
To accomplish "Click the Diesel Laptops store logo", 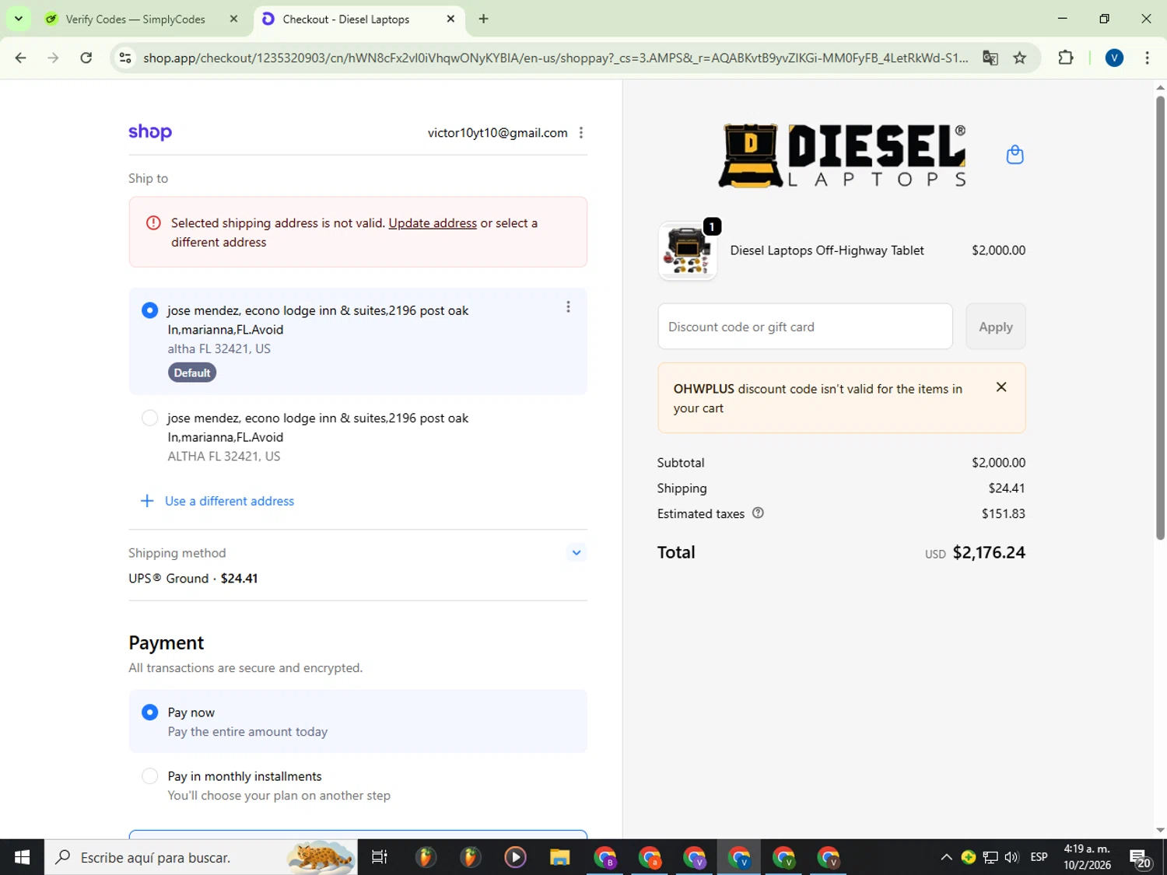I will 843,156.
